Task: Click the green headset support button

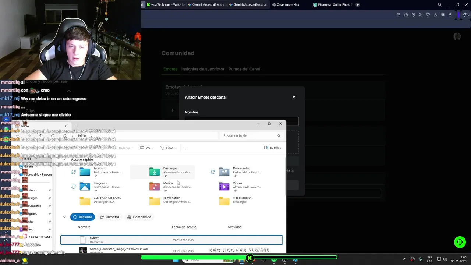Action: 460,242
